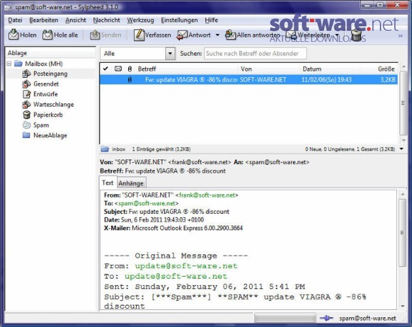412x327 pixels.
Task: Reply using the Antwort icon
Action: [x=182, y=35]
